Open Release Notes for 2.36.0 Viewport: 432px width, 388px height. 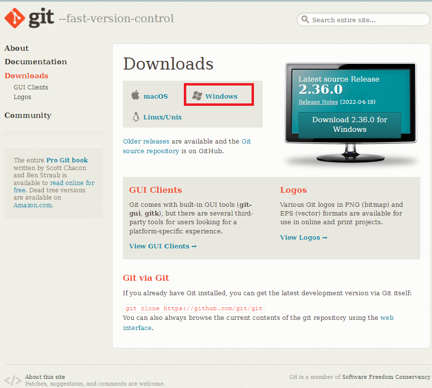click(x=318, y=102)
